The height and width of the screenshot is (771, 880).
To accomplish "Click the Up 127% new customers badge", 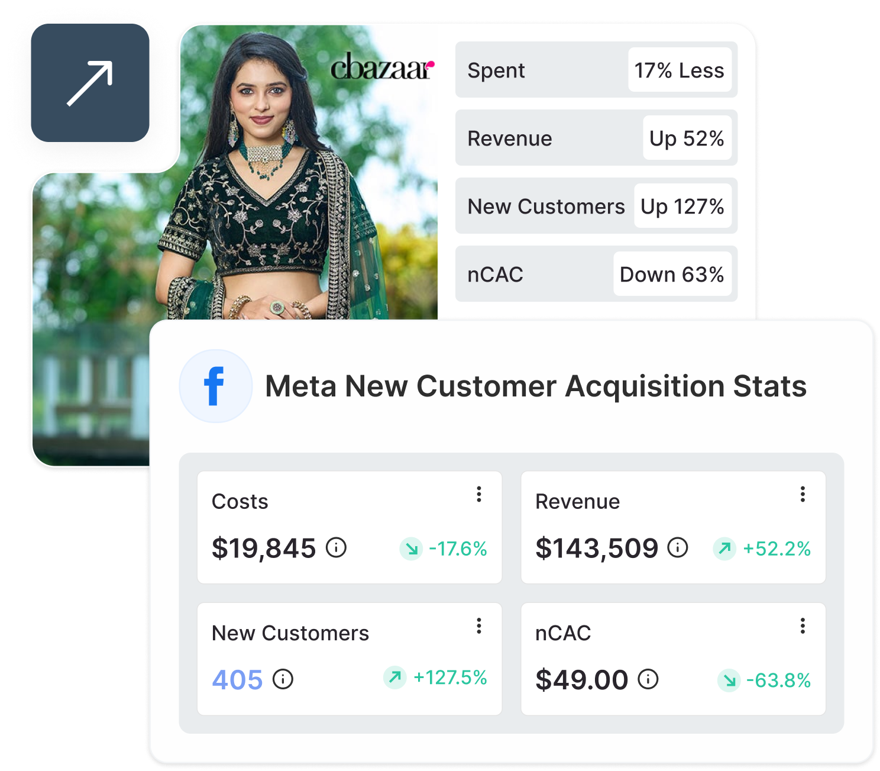I will (682, 206).
